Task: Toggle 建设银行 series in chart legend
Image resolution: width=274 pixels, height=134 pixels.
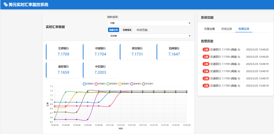Action: (x=112, y=84)
